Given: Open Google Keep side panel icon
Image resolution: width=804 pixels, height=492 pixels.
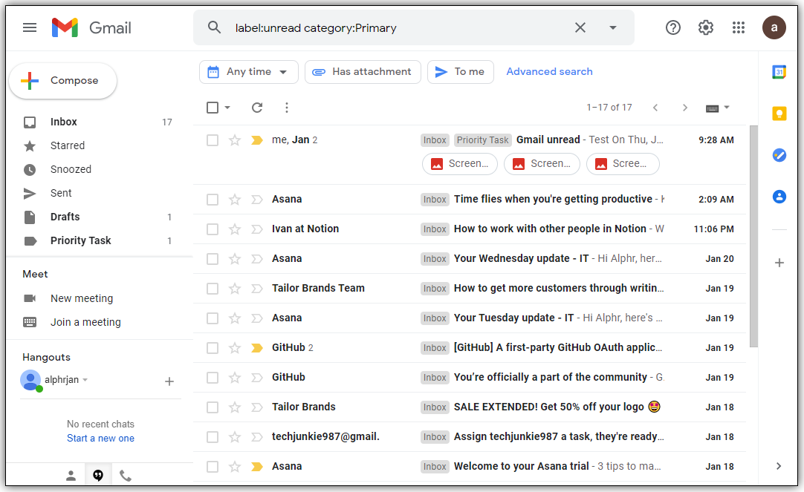Looking at the screenshot, I should click(x=779, y=113).
